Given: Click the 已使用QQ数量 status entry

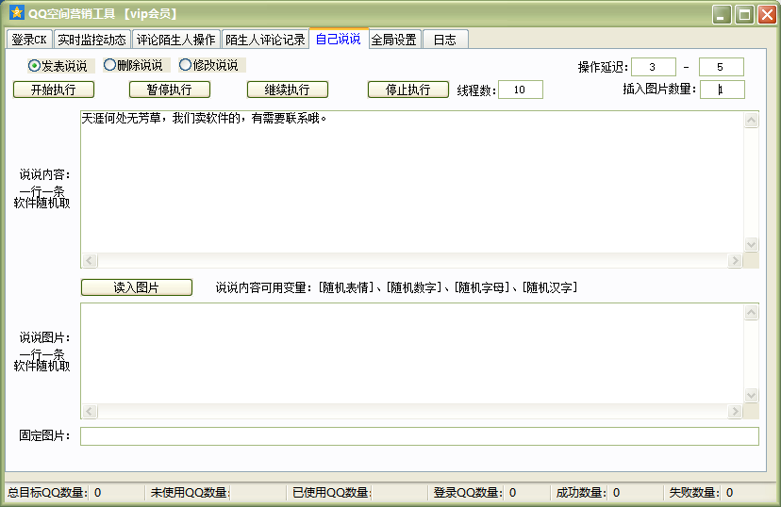Looking at the screenshot, I should [x=332, y=493].
